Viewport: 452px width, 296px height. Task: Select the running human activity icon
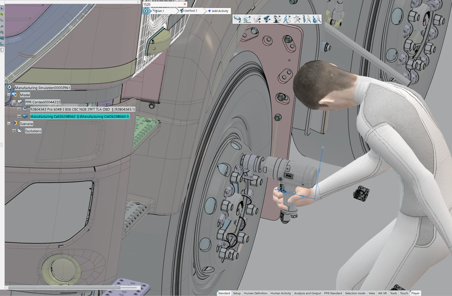point(297,19)
